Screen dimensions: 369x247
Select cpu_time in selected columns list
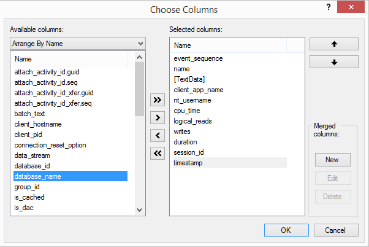click(x=187, y=111)
